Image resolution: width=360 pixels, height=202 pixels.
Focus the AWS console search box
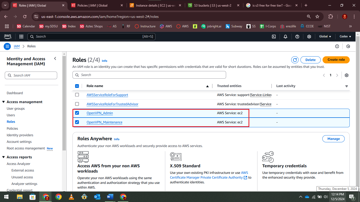(x=91, y=37)
